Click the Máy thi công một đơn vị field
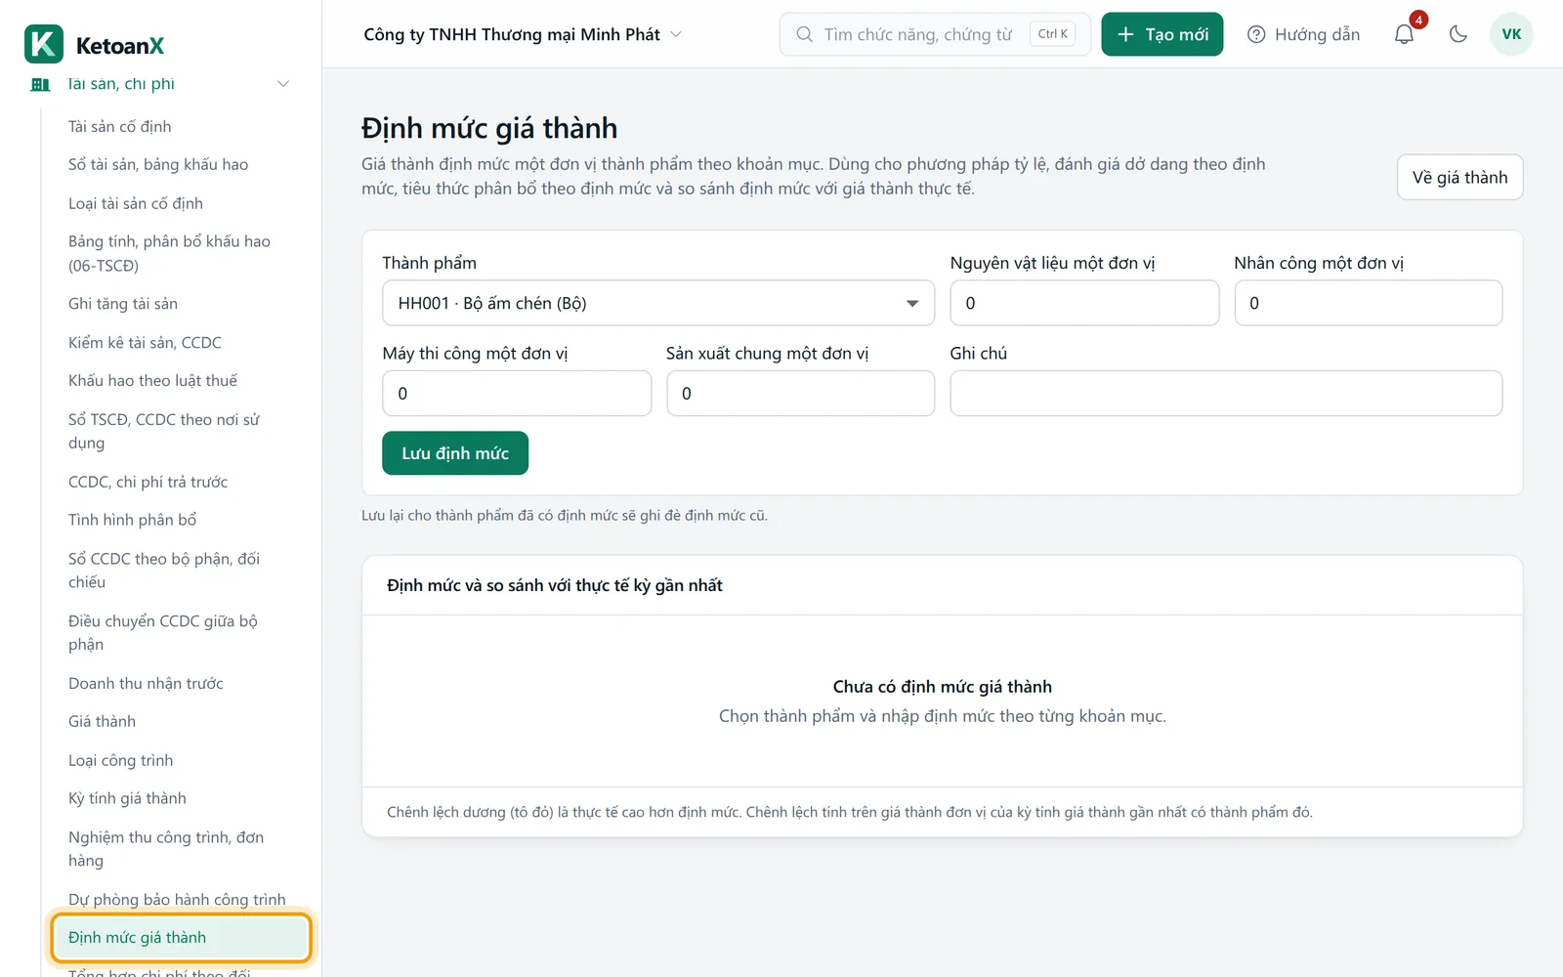Screen dimensions: 1563x977 pos(517,393)
